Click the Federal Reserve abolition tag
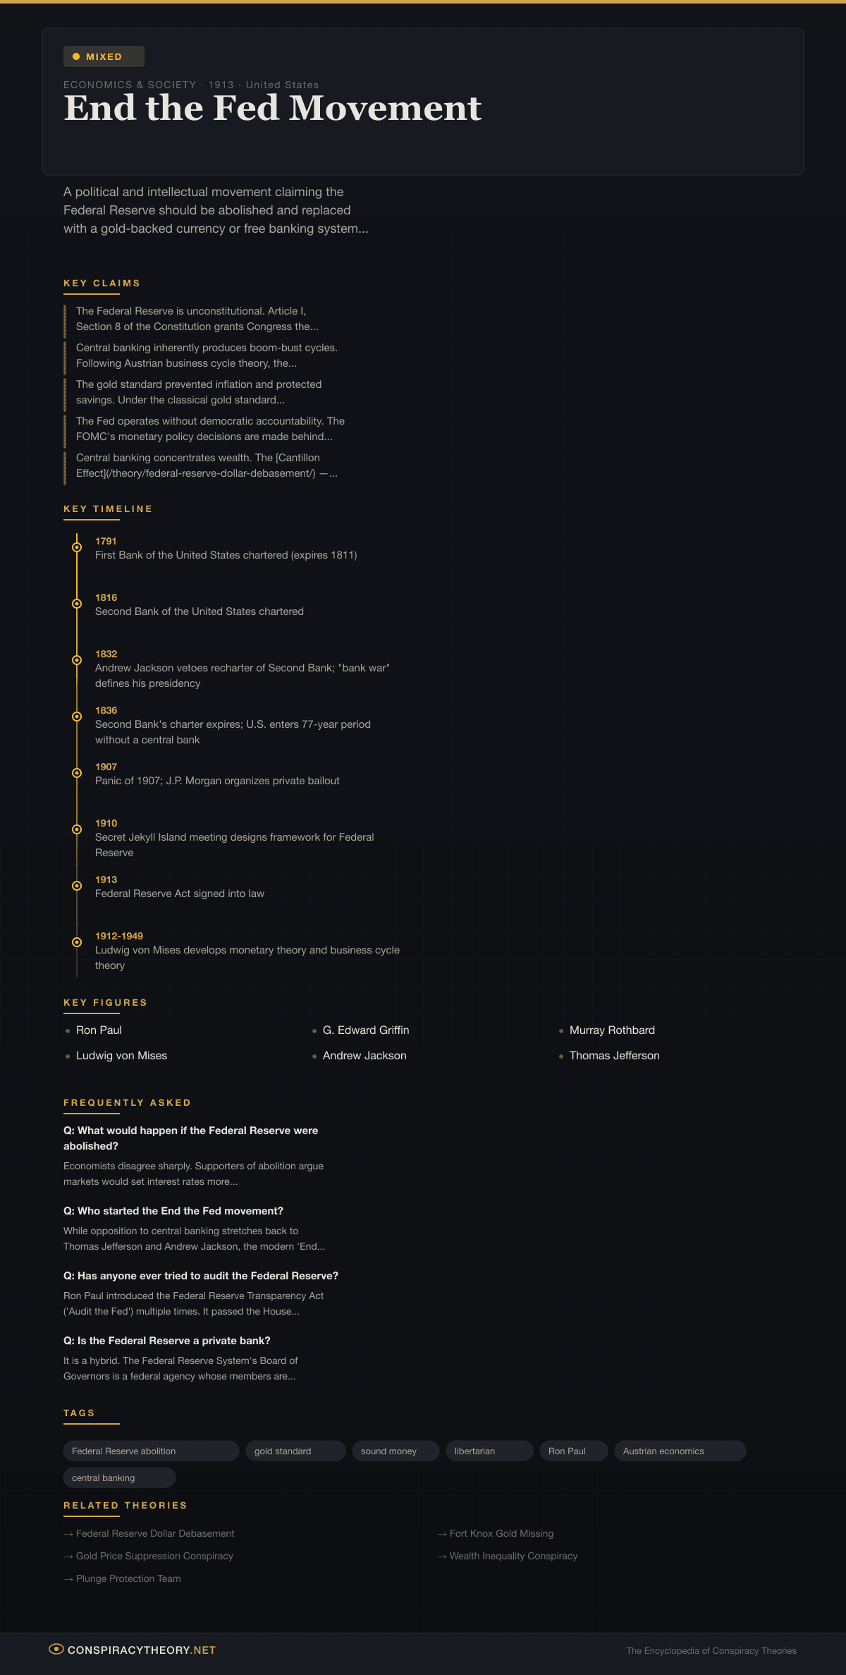 point(151,1451)
